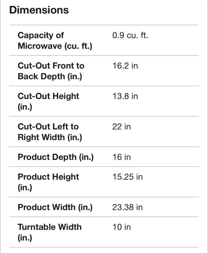Image resolution: width=208 pixels, height=253 pixels.
Task: Click the 16.2 in depth value
Action: (x=125, y=66)
